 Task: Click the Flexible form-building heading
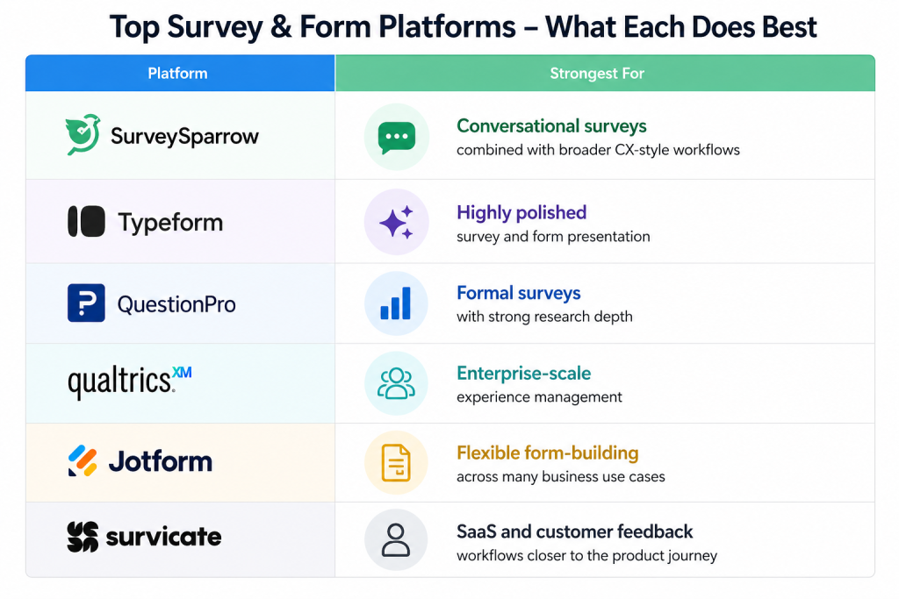point(547,453)
